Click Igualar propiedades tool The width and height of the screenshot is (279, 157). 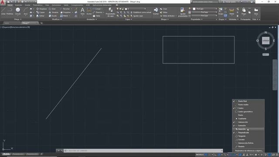click(183, 12)
